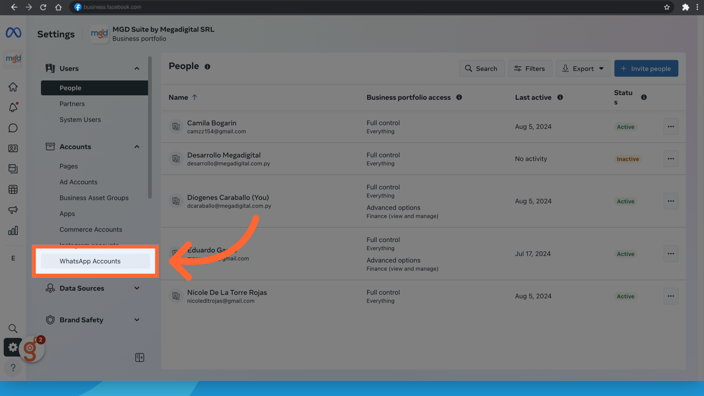Open the notifications bell icon
This screenshot has height=396, width=704.
coord(13,107)
